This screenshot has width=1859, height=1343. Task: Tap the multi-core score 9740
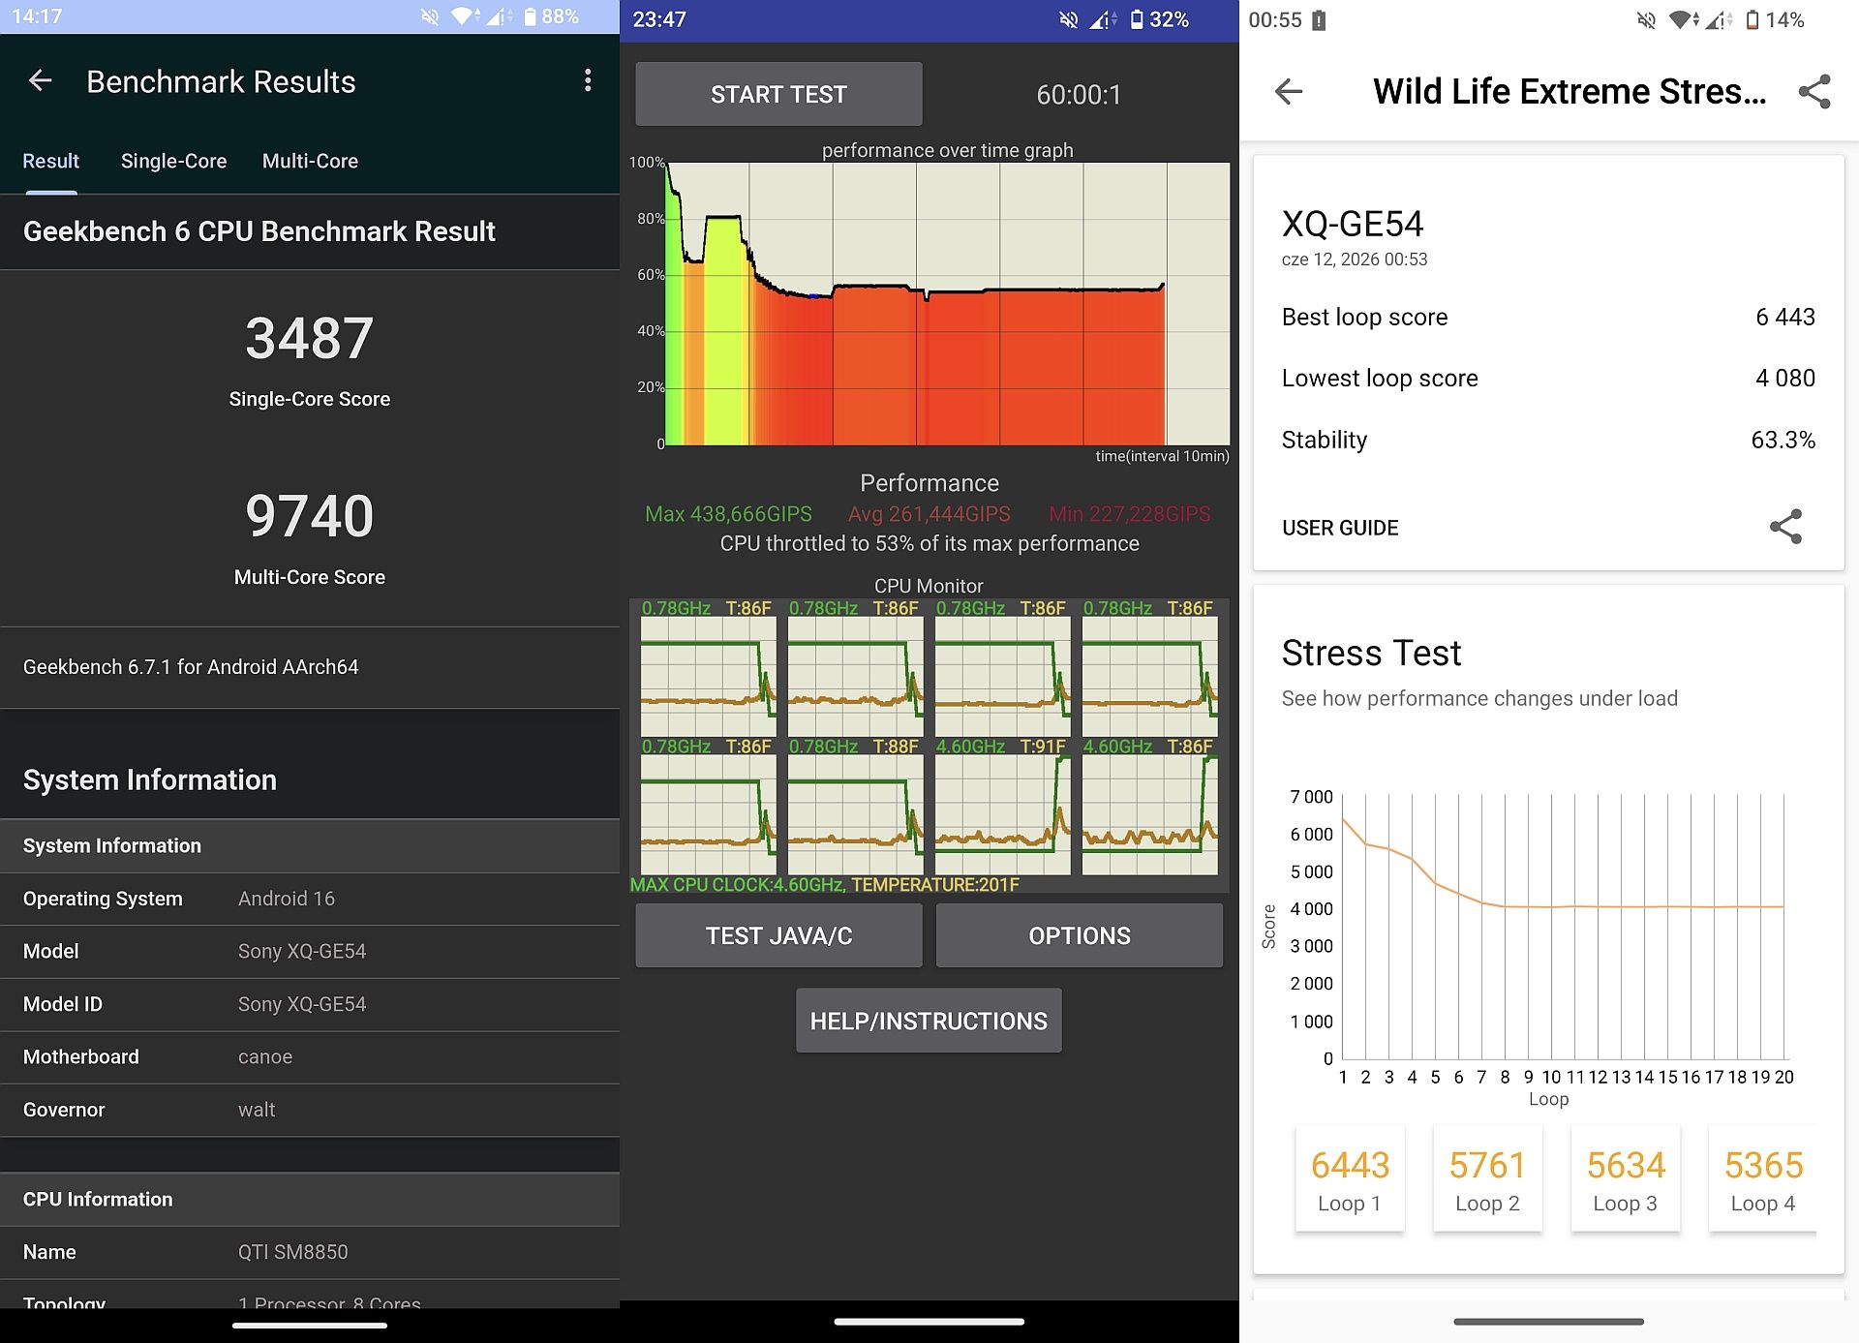(310, 515)
